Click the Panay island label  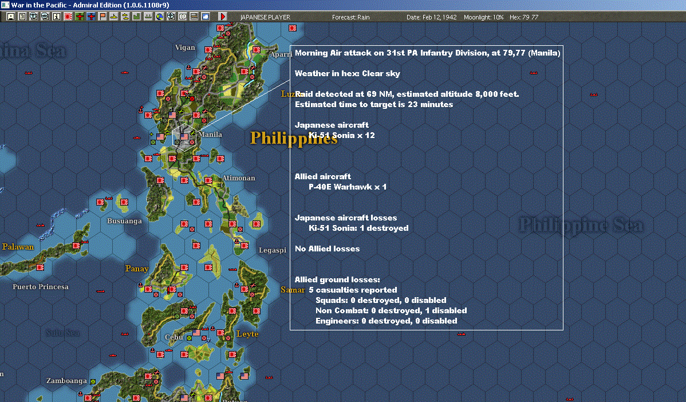(x=136, y=269)
